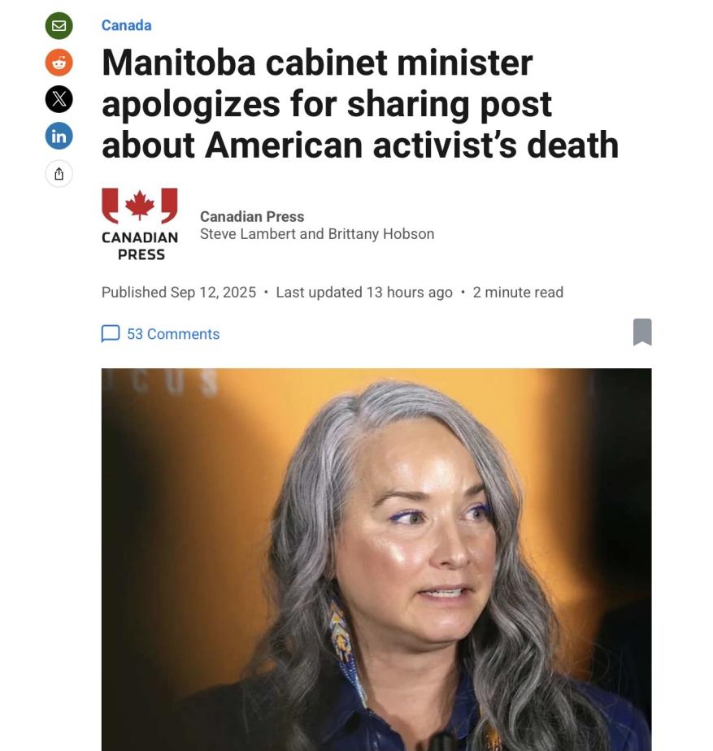Click the Published Sep 12, 2025 date

click(179, 292)
